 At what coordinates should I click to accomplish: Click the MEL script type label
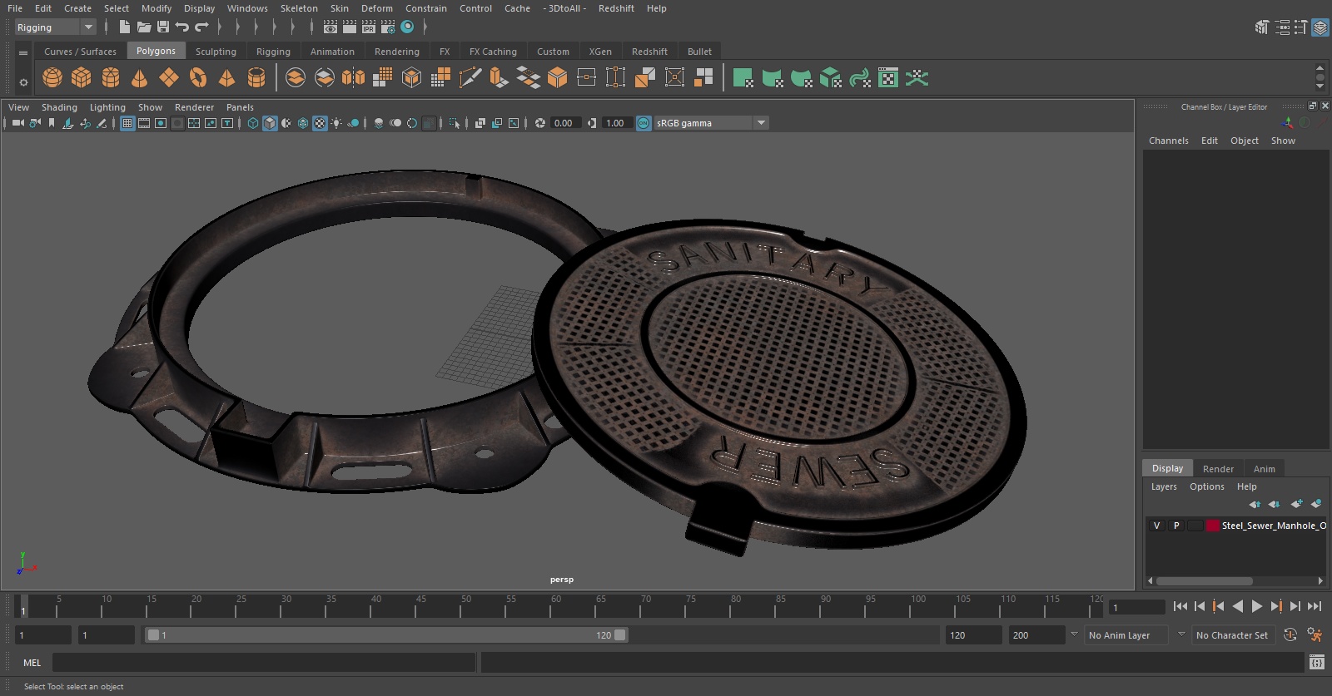(x=32, y=663)
